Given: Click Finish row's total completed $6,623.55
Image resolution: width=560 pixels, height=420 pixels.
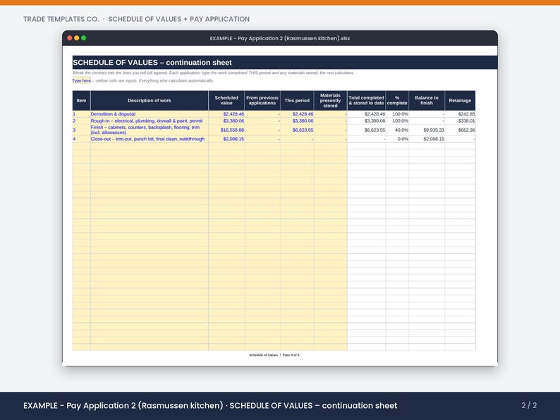Looking at the screenshot, I should [x=367, y=130].
